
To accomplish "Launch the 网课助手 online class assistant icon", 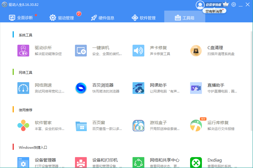I will click(138, 88).
